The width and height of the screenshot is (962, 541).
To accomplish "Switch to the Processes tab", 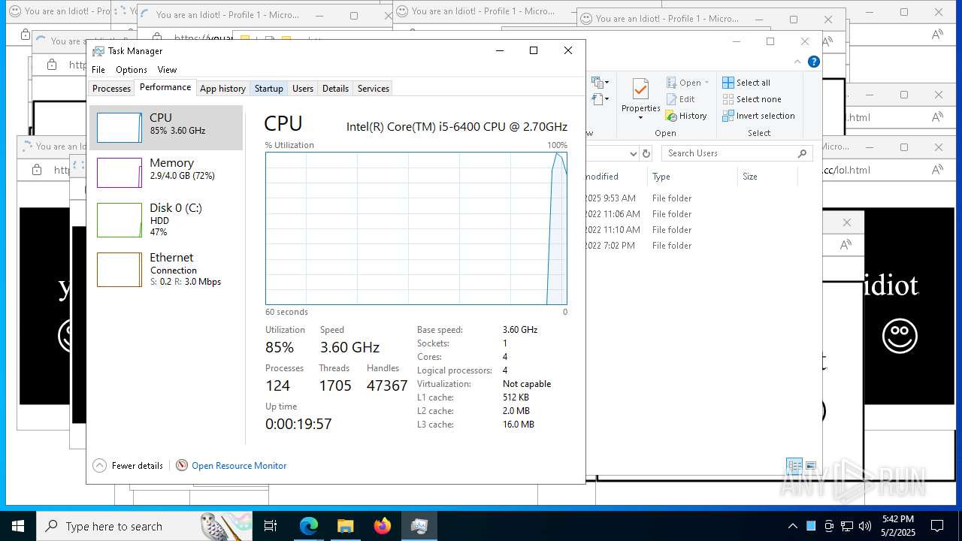I will 112,88.
